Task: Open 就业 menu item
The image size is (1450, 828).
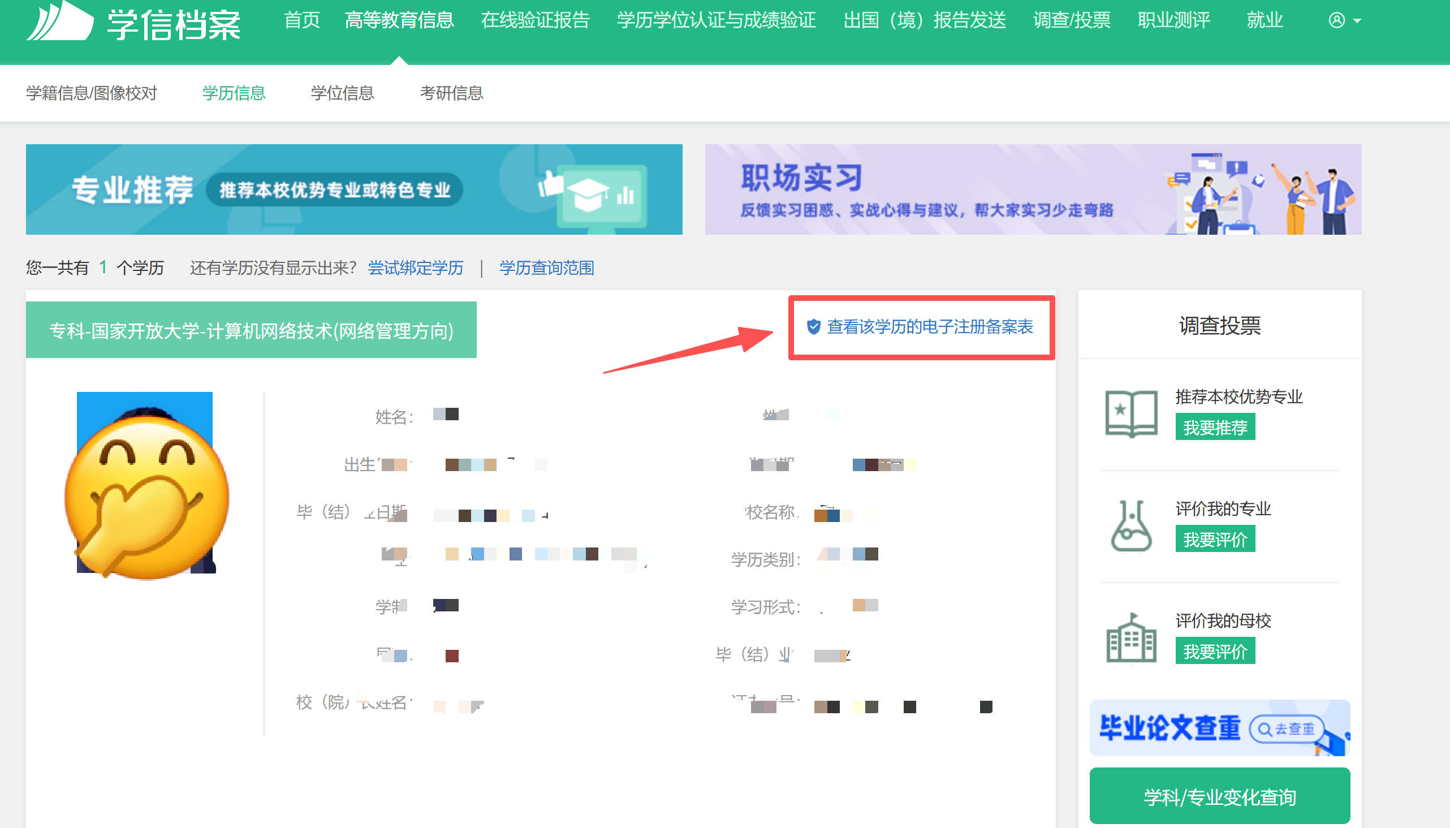Action: click(x=1265, y=20)
